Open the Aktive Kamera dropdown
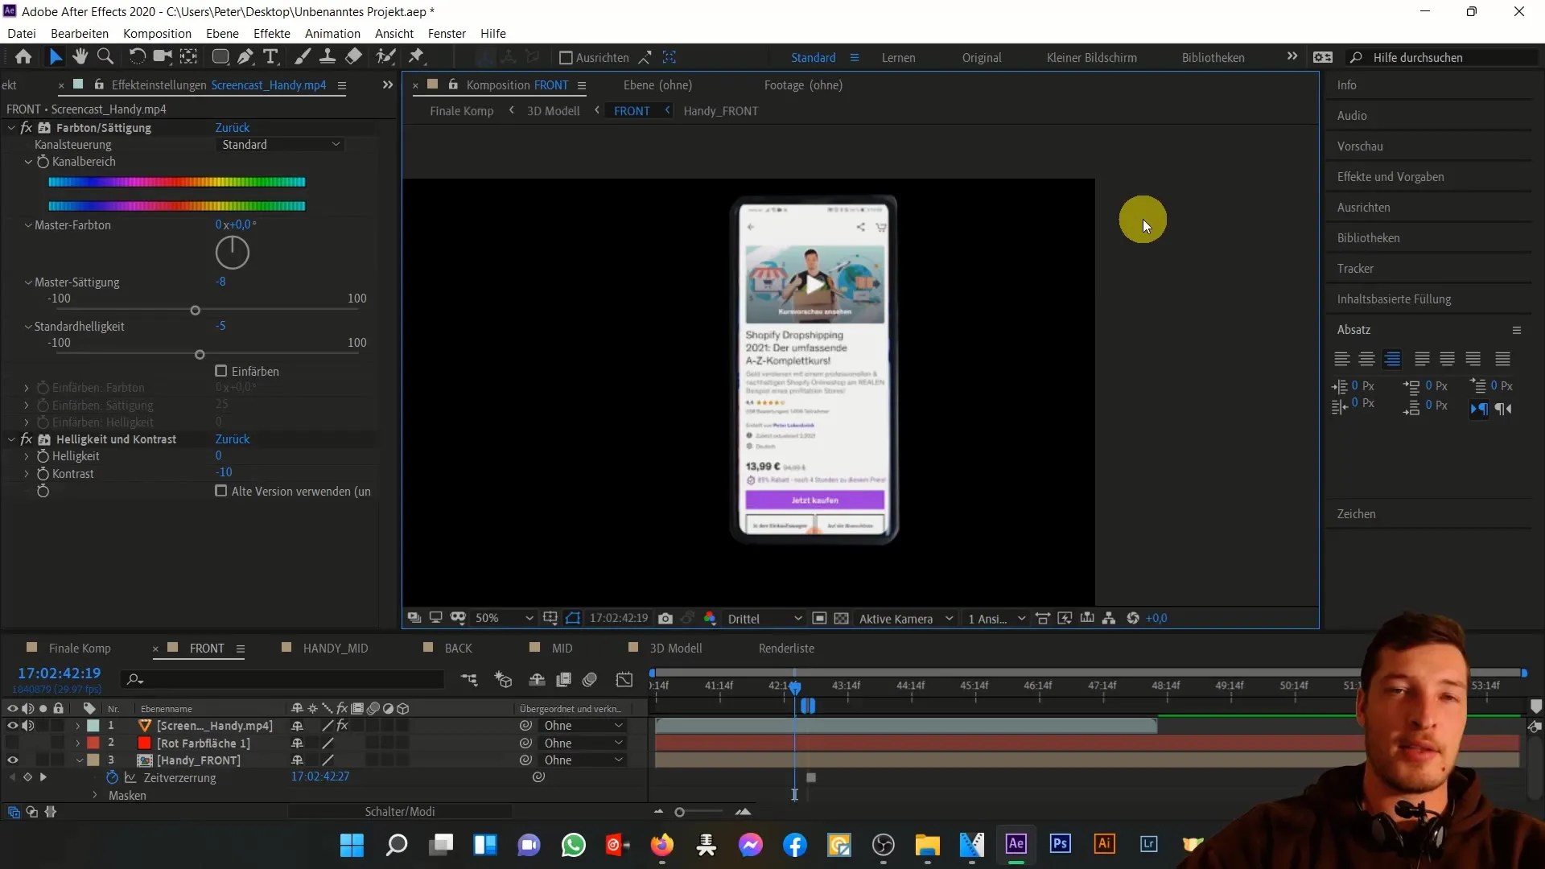Screen dimensions: 1545x869 906,619
